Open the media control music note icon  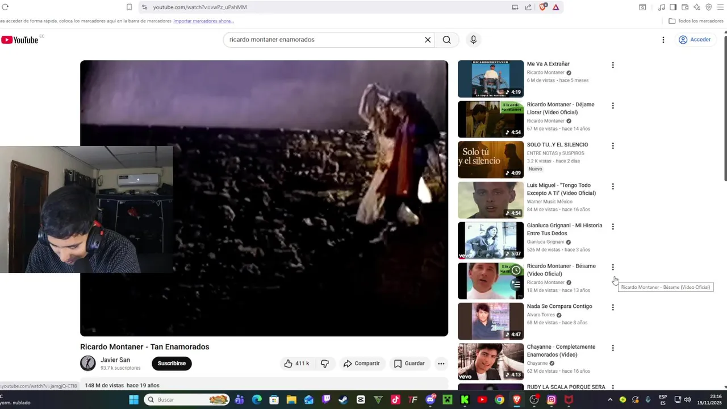point(661,7)
